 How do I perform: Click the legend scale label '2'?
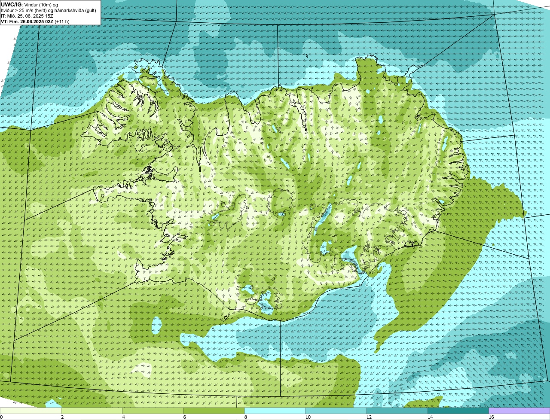point(62,417)
